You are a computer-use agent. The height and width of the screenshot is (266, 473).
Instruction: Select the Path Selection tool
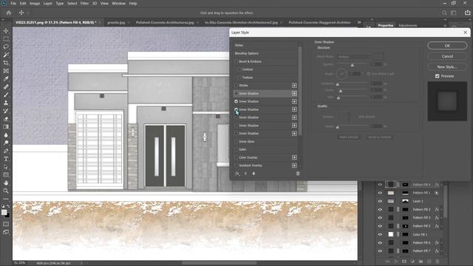point(6,167)
